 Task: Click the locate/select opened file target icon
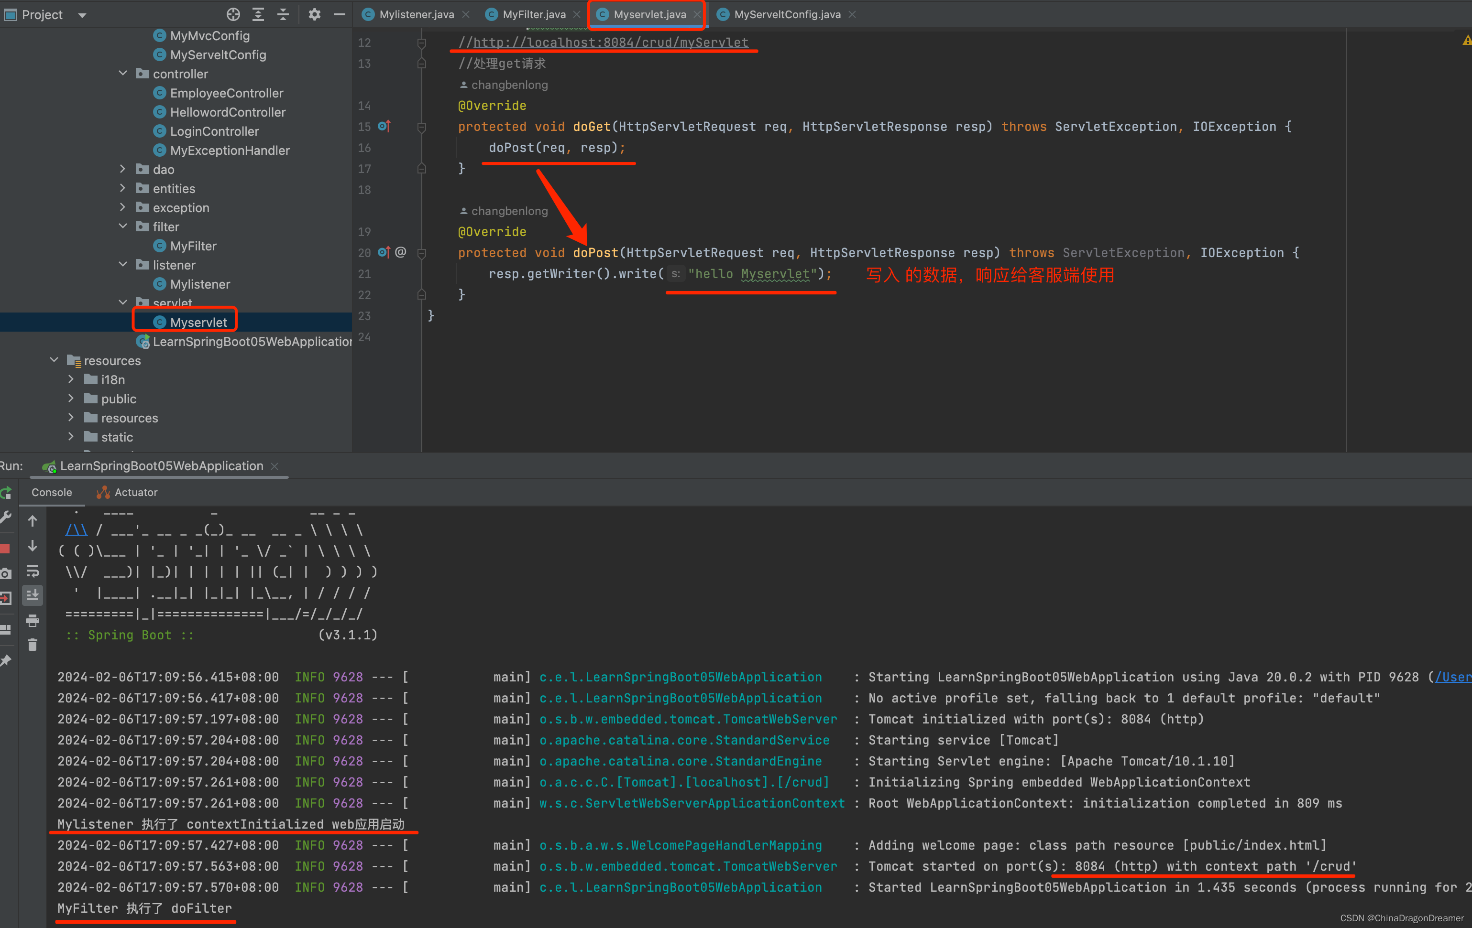coord(233,15)
